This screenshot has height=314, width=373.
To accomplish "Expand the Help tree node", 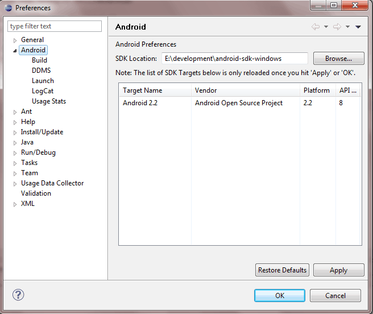I will point(15,122).
